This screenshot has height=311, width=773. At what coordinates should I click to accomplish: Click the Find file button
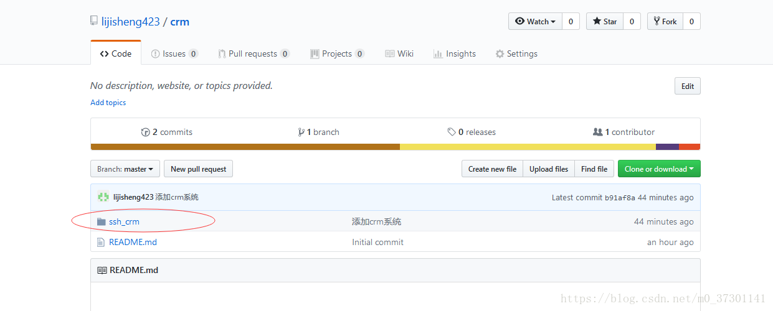594,169
